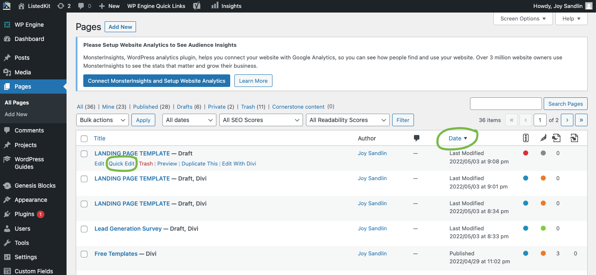Check the Free Templates row
This screenshot has width=596, height=275.
(84, 254)
